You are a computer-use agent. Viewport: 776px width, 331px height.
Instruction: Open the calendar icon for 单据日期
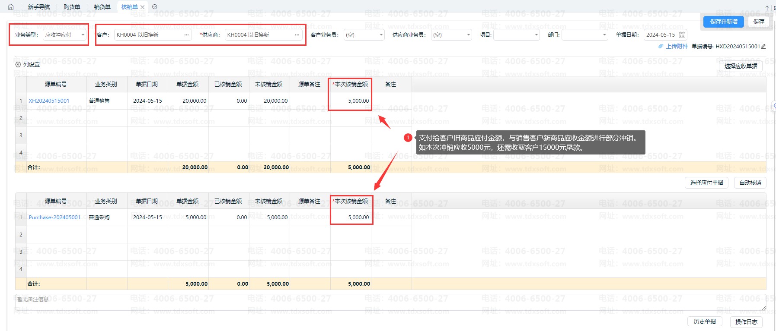click(x=682, y=35)
